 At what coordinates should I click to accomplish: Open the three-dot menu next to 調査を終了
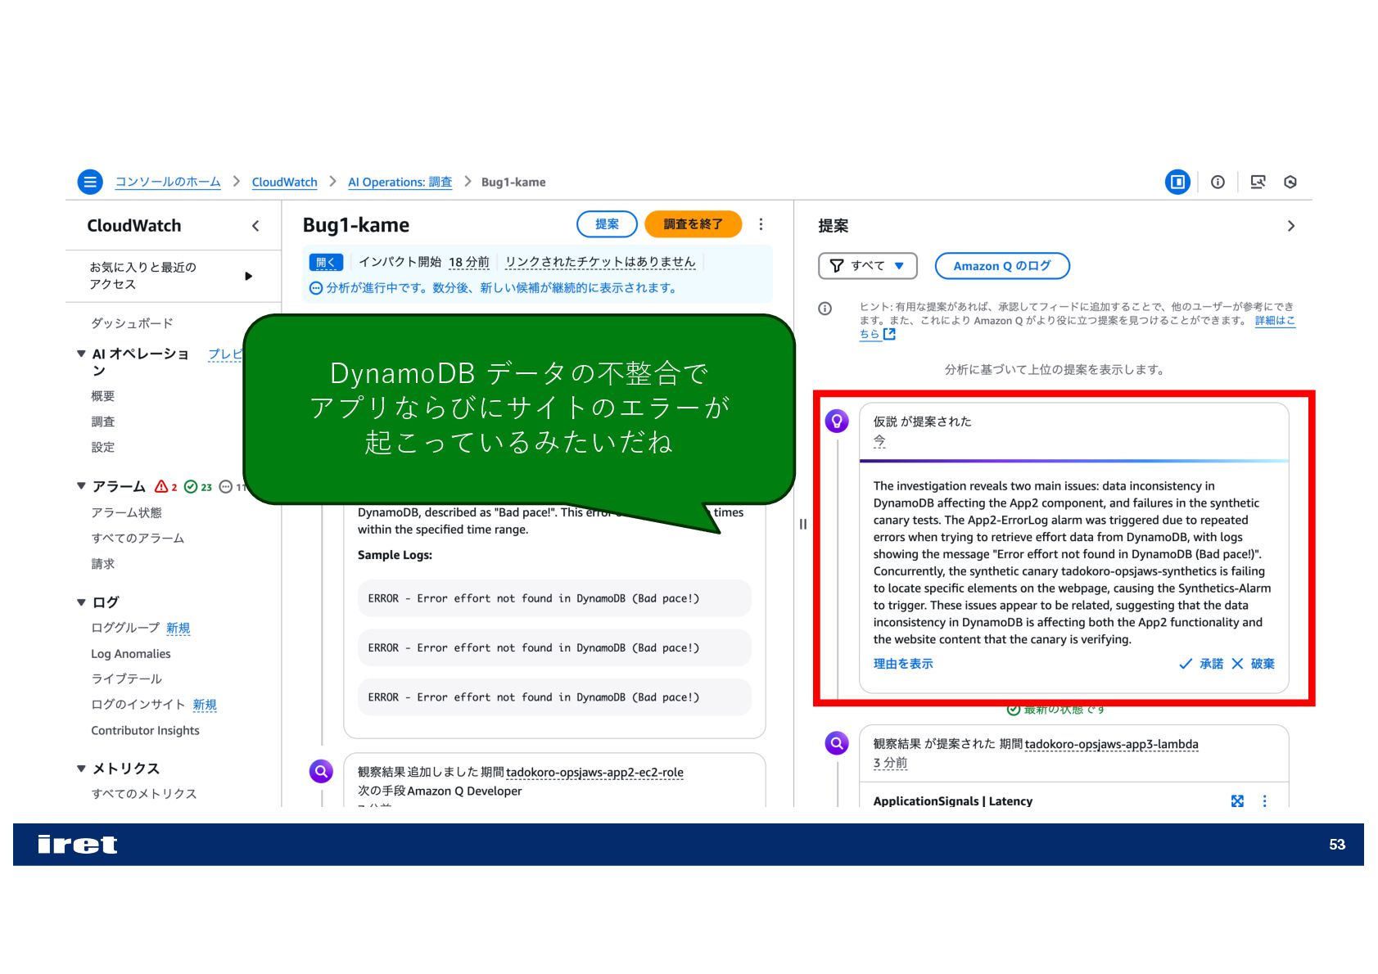coord(761,224)
